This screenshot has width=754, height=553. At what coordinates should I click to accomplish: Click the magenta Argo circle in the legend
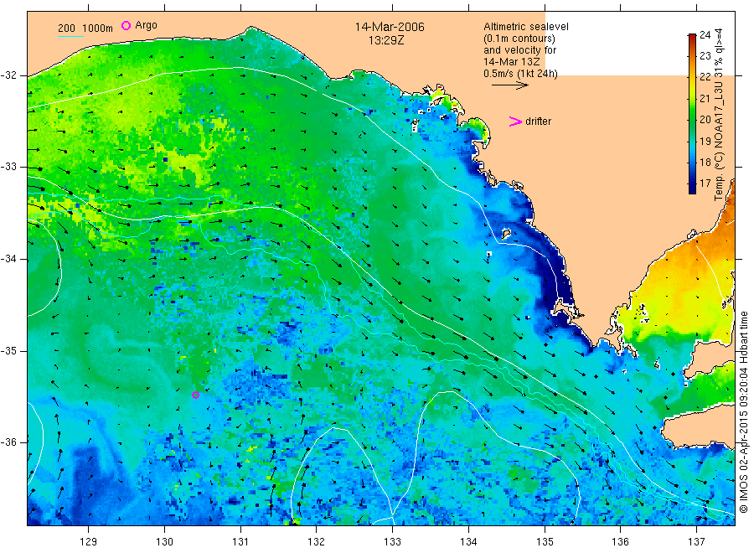(x=126, y=25)
